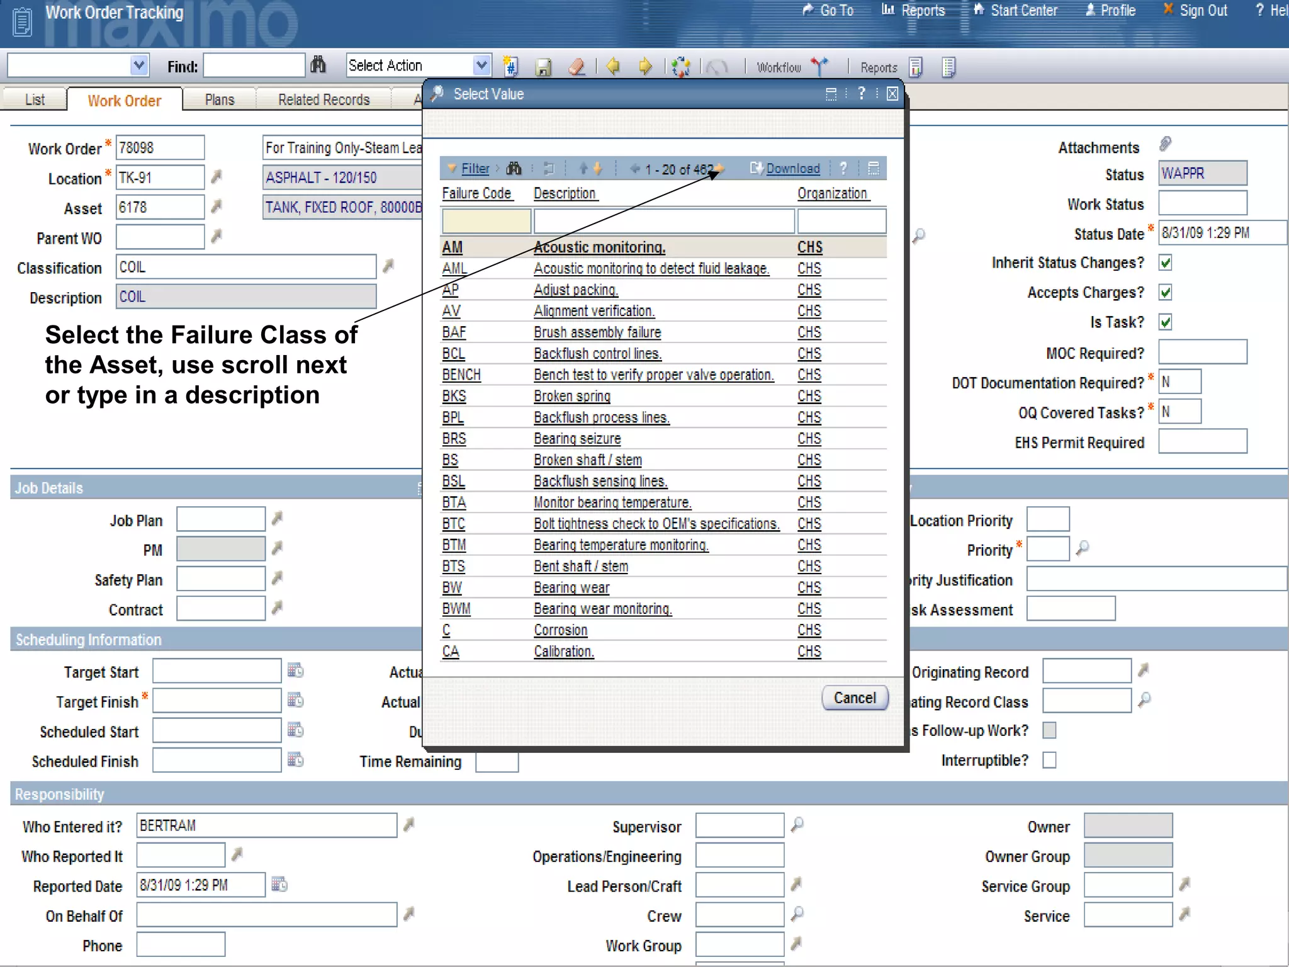Switch to the Related Records tab
The height and width of the screenshot is (967, 1289).
pos(324,99)
